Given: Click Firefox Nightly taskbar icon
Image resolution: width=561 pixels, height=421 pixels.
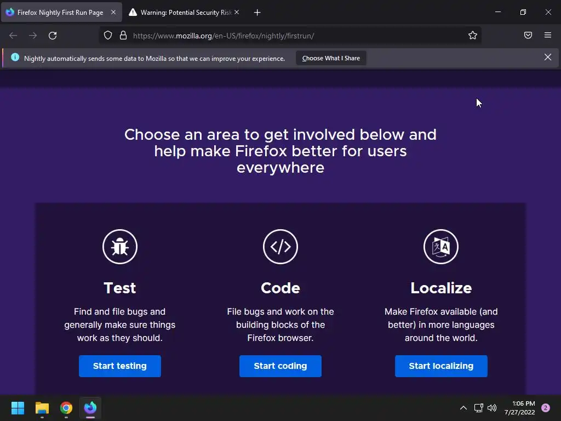Looking at the screenshot, I should (x=90, y=408).
